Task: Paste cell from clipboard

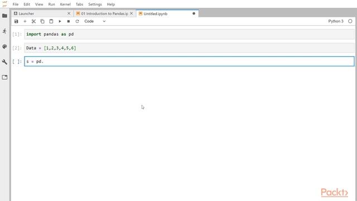Action: (x=51, y=21)
